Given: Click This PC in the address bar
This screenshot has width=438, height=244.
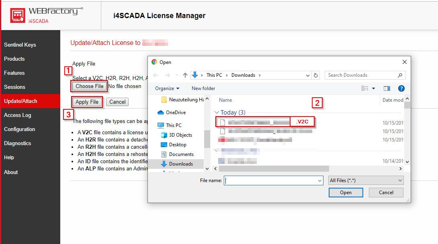Looking at the screenshot, I should [214, 75].
